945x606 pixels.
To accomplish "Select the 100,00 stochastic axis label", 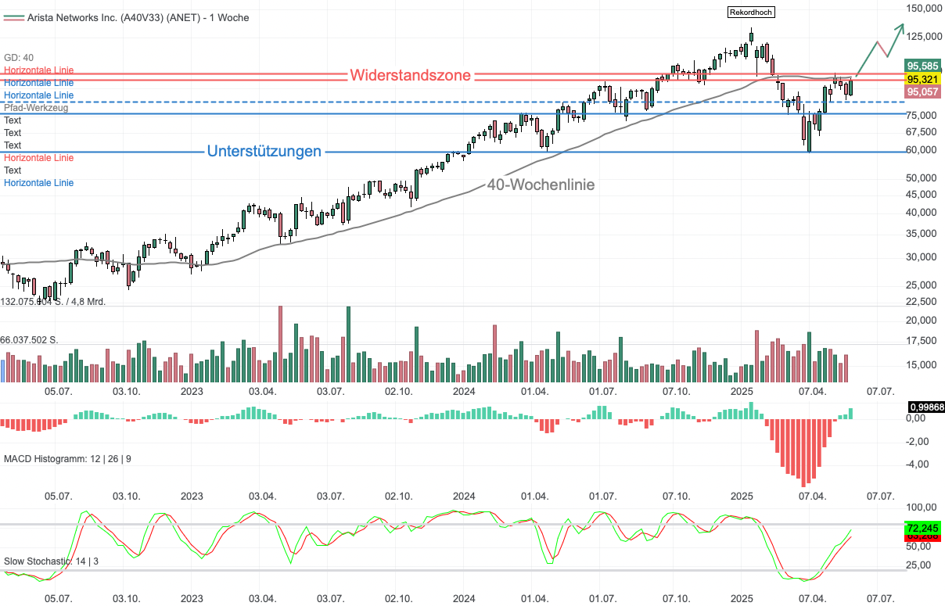I will pyautogui.click(x=921, y=508).
